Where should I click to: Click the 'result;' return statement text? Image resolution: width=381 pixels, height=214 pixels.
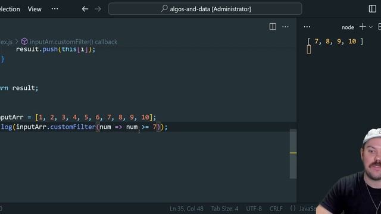click(25, 88)
